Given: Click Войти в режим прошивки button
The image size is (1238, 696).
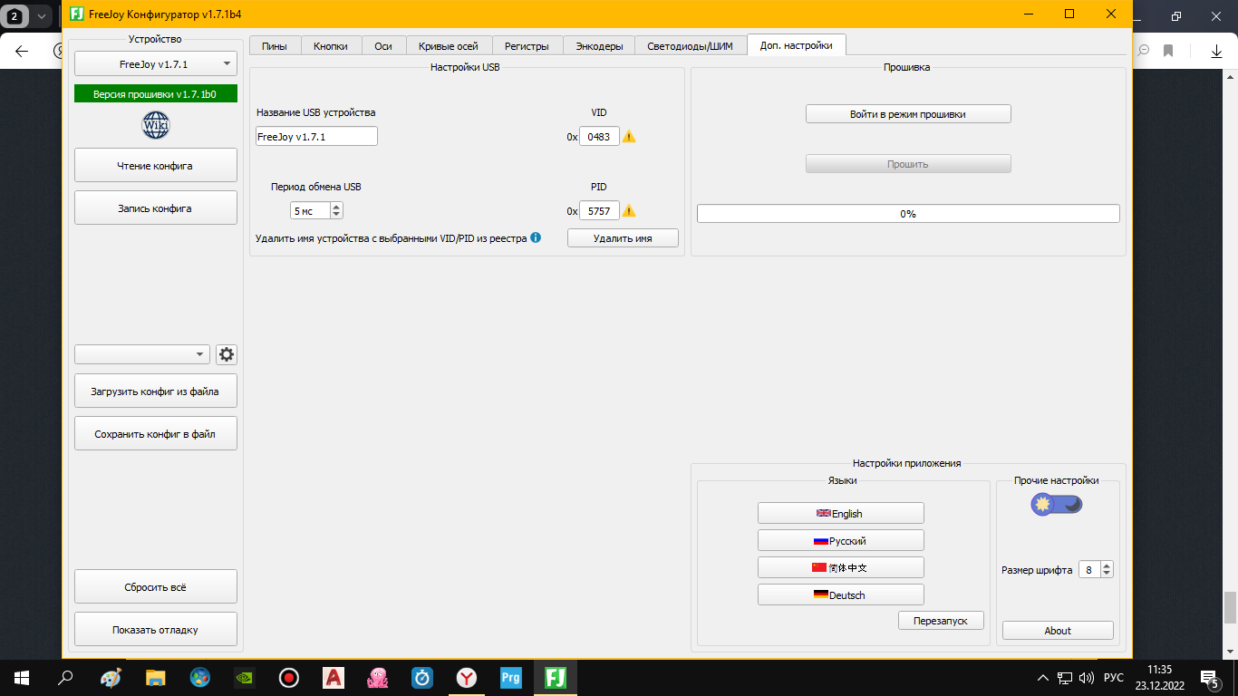Looking at the screenshot, I should click(x=908, y=114).
